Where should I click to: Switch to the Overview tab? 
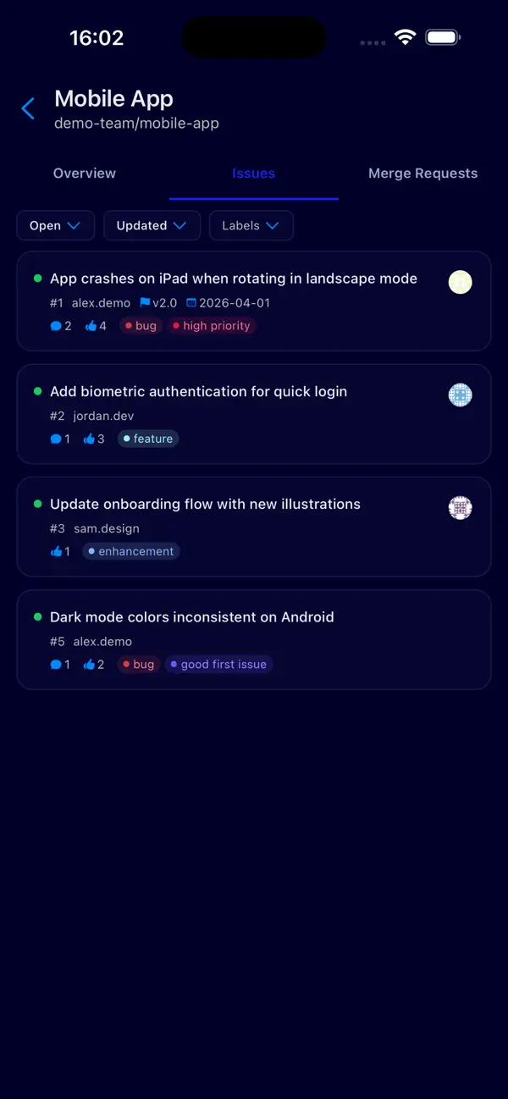(84, 173)
